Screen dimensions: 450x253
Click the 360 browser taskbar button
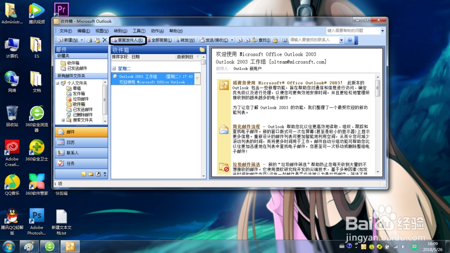coord(49,246)
